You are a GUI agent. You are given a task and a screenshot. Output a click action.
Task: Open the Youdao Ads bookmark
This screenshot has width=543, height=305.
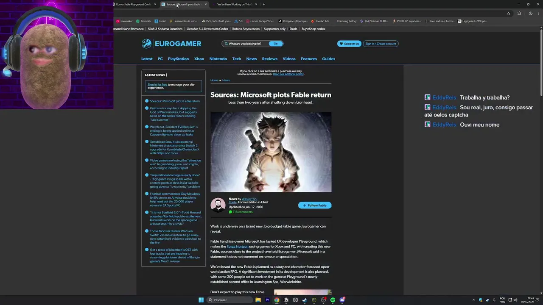tap(320, 21)
